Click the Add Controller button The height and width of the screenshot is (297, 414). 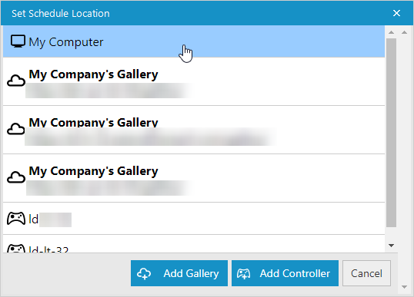tap(285, 273)
